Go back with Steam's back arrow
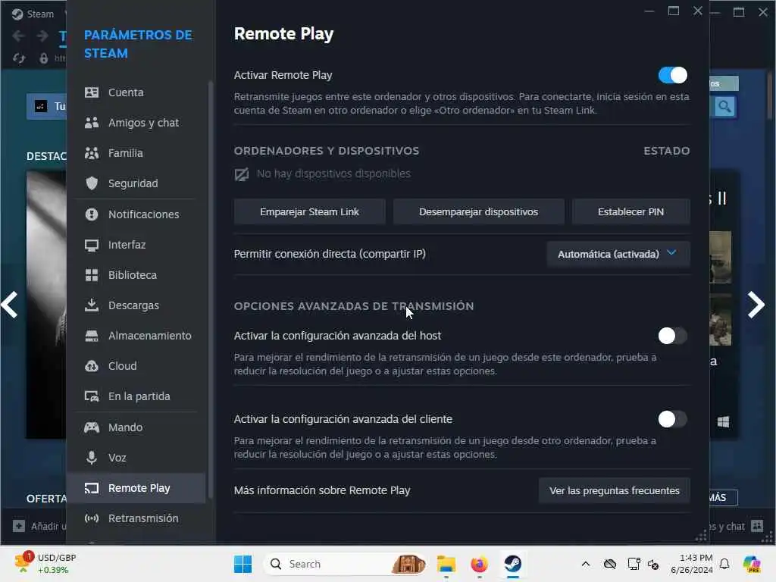 pyautogui.click(x=19, y=36)
